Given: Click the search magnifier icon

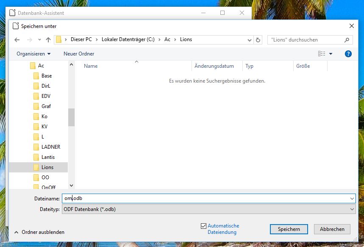Looking at the screenshot, I should coord(347,40).
